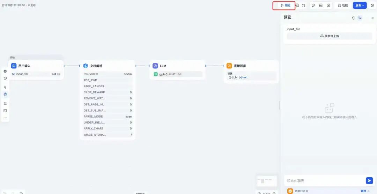Click the 预览 preview button
The height and width of the screenshot is (194, 377).
[x=286, y=5]
